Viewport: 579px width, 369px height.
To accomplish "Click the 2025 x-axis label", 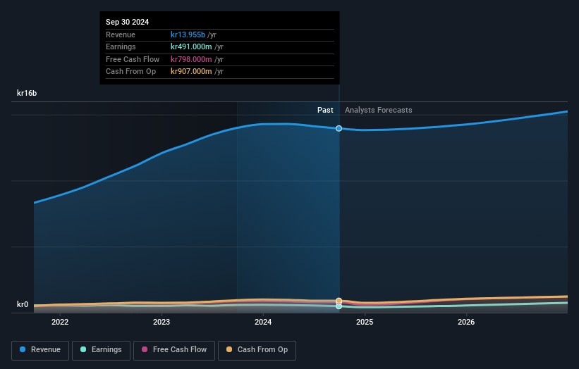I will point(365,322).
